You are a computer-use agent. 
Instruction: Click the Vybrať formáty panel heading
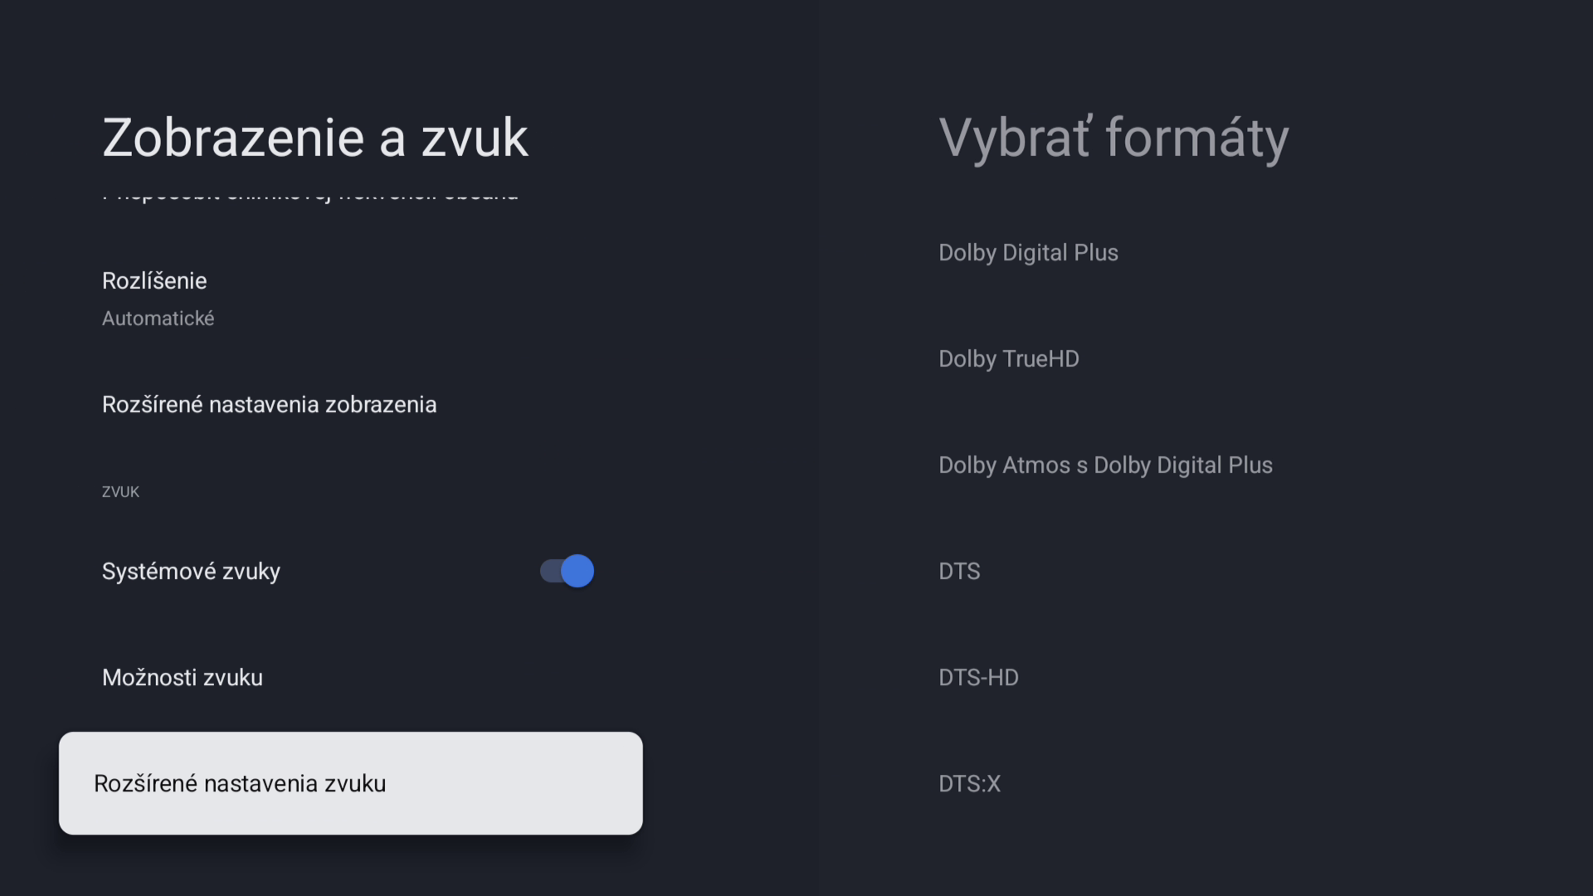pyautogui.click(x=1113, y=138)
